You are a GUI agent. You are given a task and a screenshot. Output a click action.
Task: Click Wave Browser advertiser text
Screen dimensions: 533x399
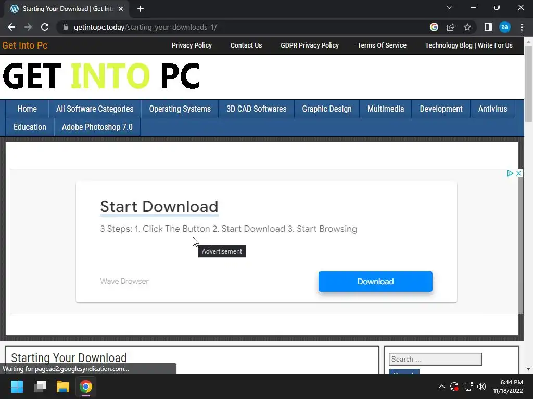124,281
